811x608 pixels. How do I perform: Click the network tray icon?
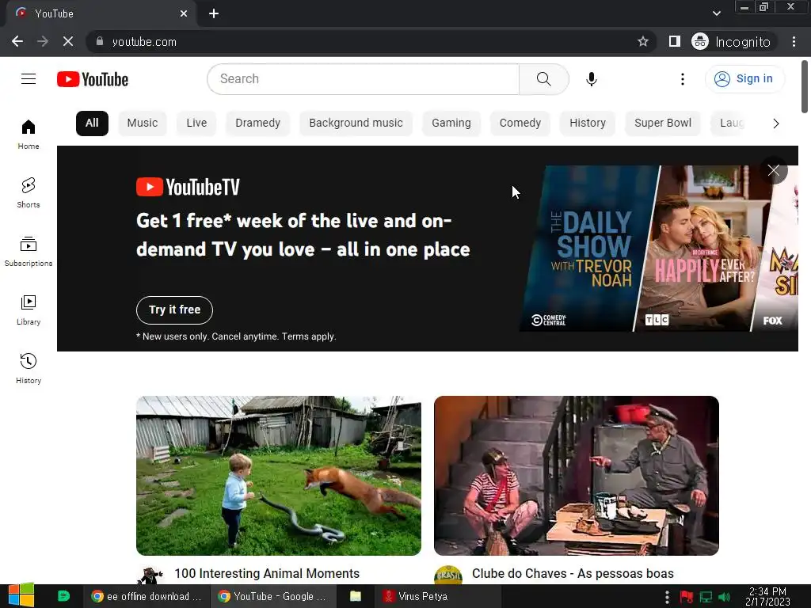tap(706, 597)
